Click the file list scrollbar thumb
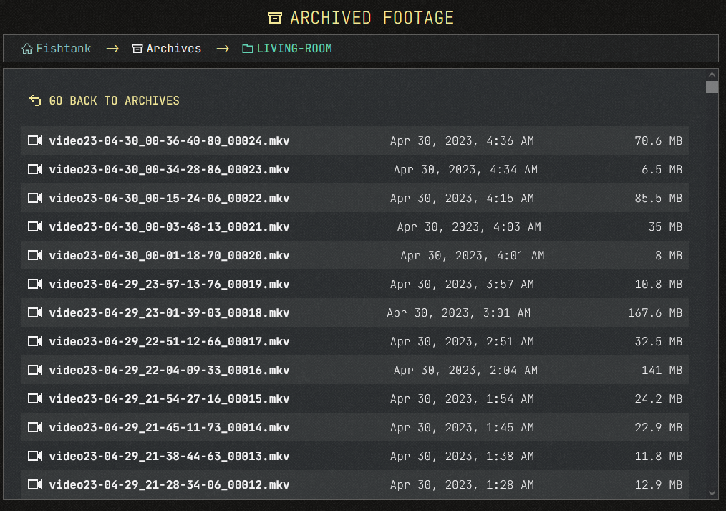 click(x=712, y=87)
